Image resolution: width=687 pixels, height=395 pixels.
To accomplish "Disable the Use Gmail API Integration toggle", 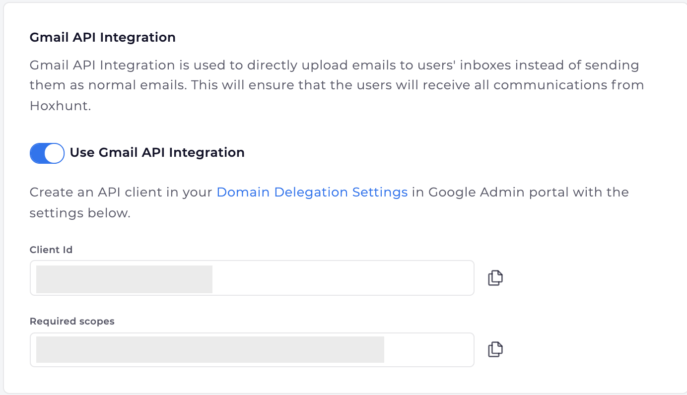I will 47,153.
